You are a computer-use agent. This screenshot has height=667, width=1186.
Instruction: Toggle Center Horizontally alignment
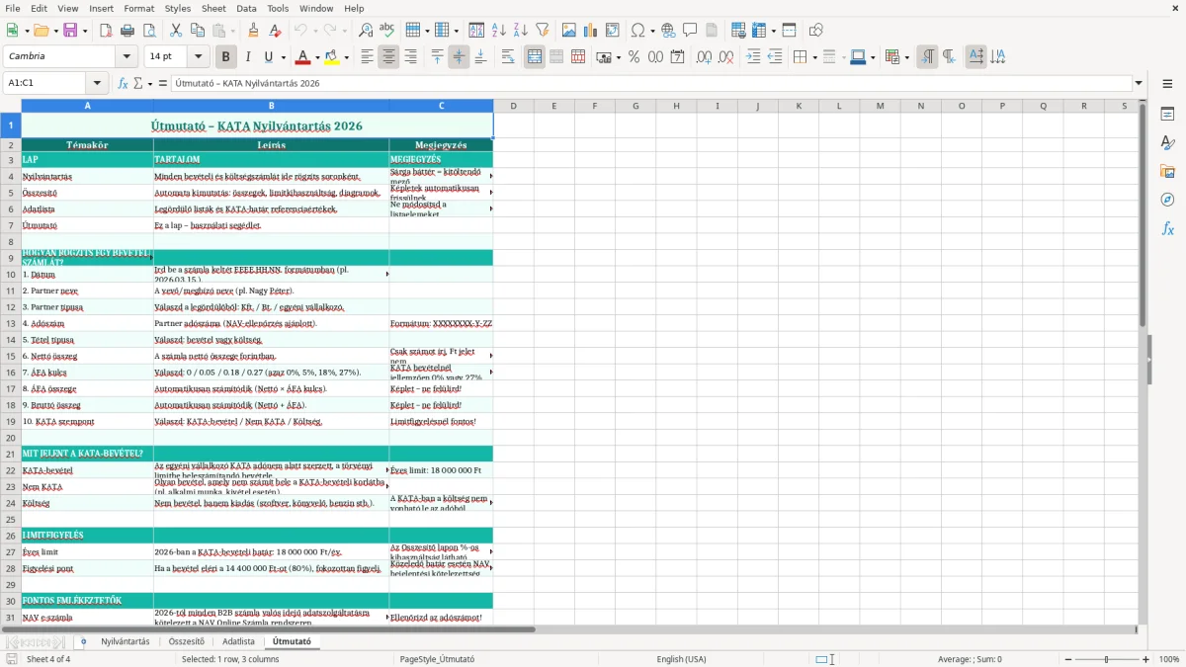pos(388,57)
